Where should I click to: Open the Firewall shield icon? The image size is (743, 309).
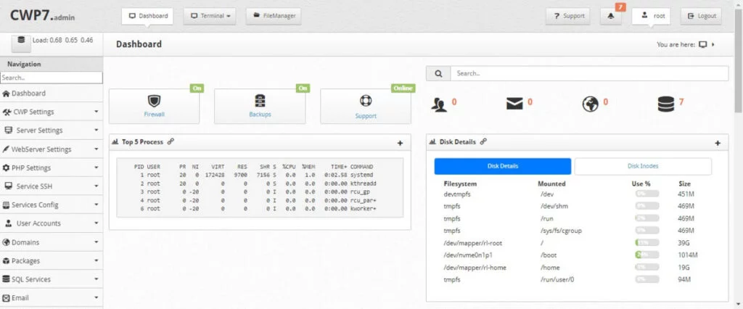tap(154, 101)
